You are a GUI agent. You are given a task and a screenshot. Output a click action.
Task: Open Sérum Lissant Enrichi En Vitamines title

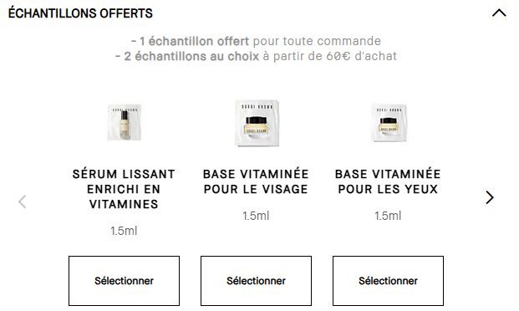124,189
